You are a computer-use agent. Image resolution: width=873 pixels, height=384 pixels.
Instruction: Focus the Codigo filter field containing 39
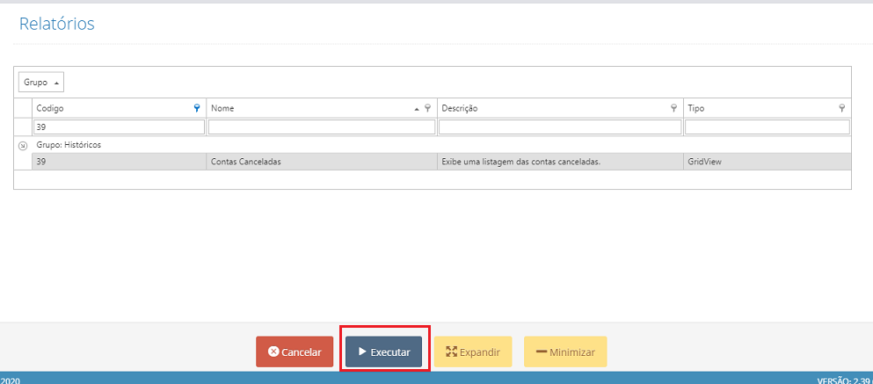(x=120, y=127)
